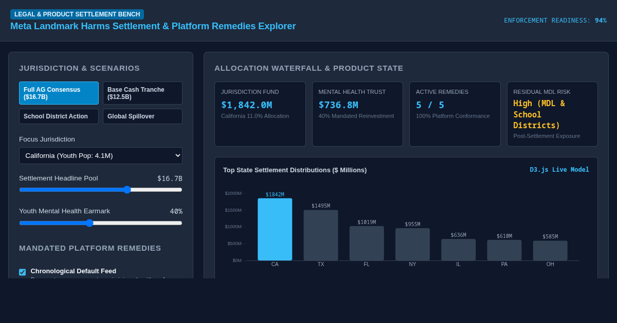Adjust the Settlement Headline Pool slider
The width and height of the screenshot is (617, 323).
[101, 190]
